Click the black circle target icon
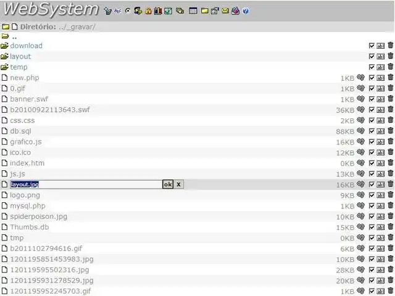395x296 pixels. tap(128, 11)
